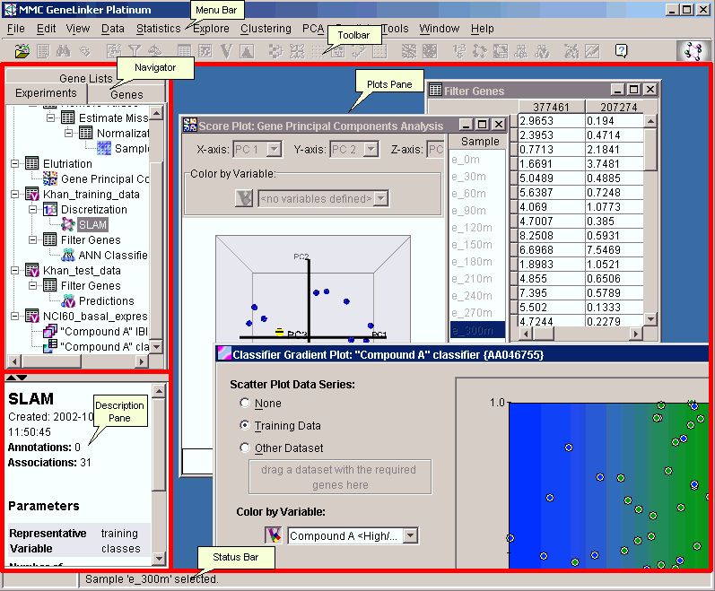Image resolution: width=715 pixels, height=591 pixels.
Task: Click the ANN Classifier node icon
Action: (x=68, y=255)
